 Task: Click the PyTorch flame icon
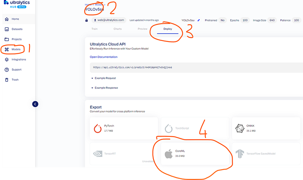pyautogui.click(x=98, y=128)
